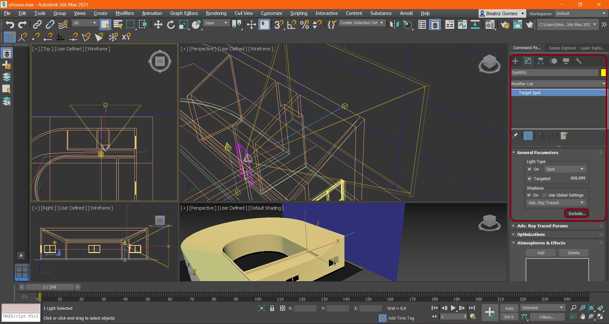This screenshot has height=324, width=609.
Task: Open the Modifiers menu
Action: [124, 13]
